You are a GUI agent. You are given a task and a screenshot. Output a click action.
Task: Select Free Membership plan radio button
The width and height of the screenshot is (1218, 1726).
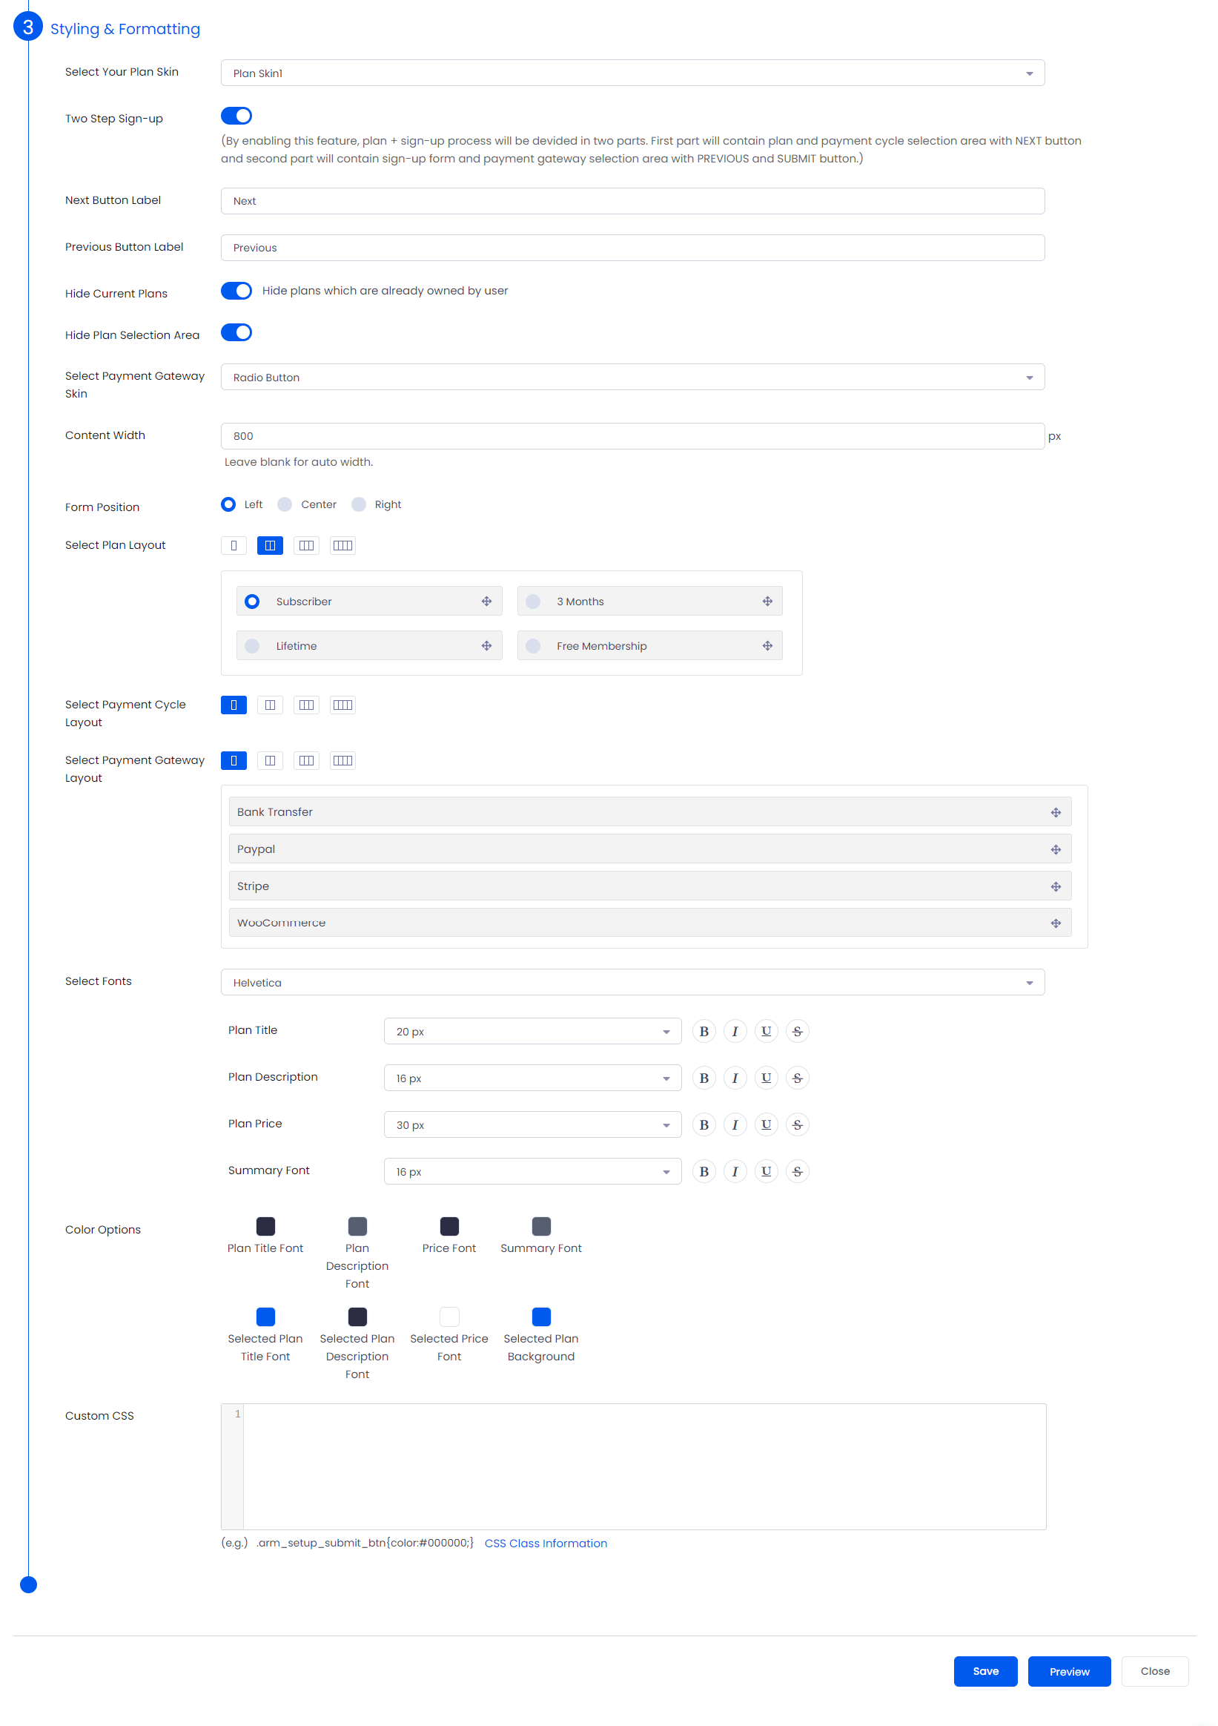533,646
